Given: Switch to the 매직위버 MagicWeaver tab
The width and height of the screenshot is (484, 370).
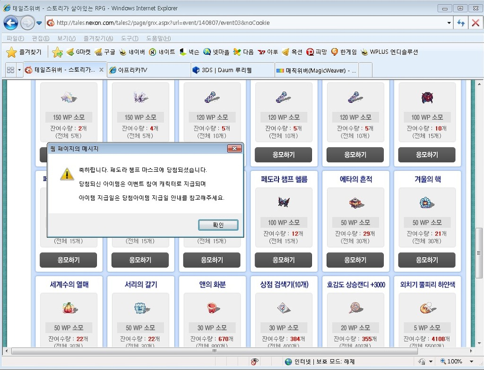Looking at the screenshot, I should pos(316,70).
